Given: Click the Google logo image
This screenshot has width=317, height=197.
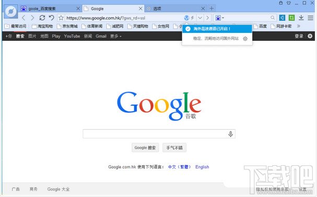Looking at the screenshot, I should 159,106.
